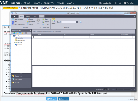This screenshot has height=101, width=138.
Task: Click the magnifier next to search box
Action: [81, 22]
